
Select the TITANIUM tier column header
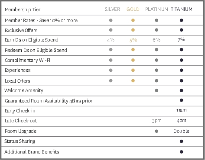(182, 9)
